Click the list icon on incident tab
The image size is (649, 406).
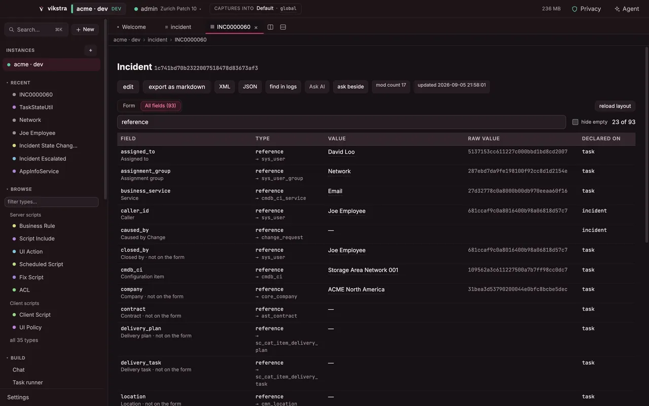[166, 27]
